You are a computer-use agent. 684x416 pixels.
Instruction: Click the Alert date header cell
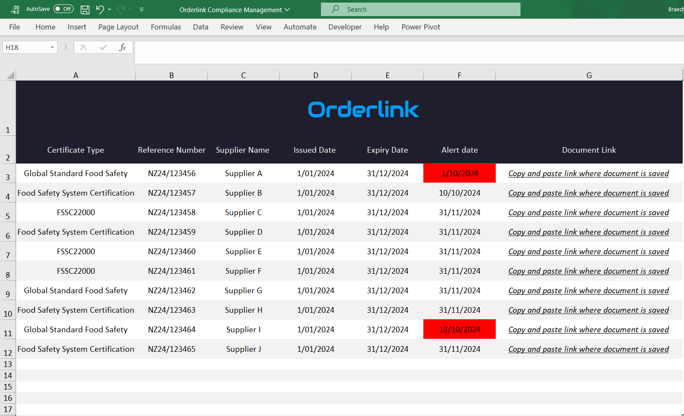(x=460, y=150)
